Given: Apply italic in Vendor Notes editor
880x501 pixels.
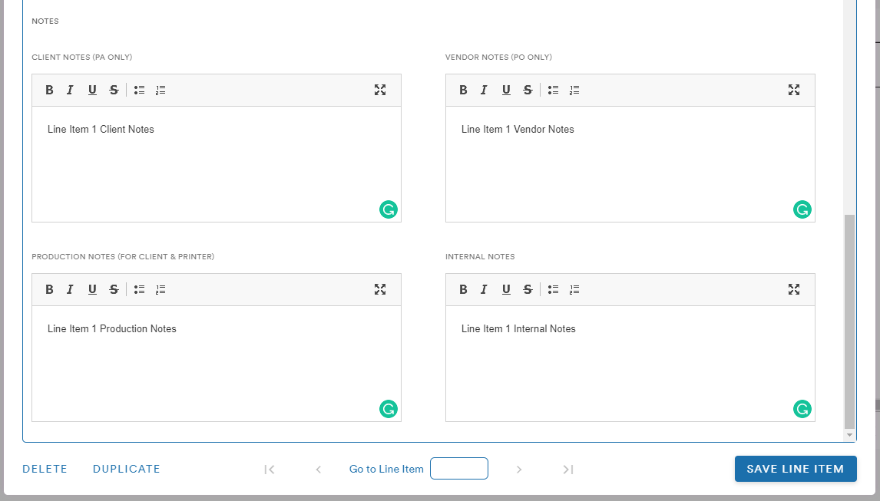Looking at the screenshot, I should click(x=484, y=90).
